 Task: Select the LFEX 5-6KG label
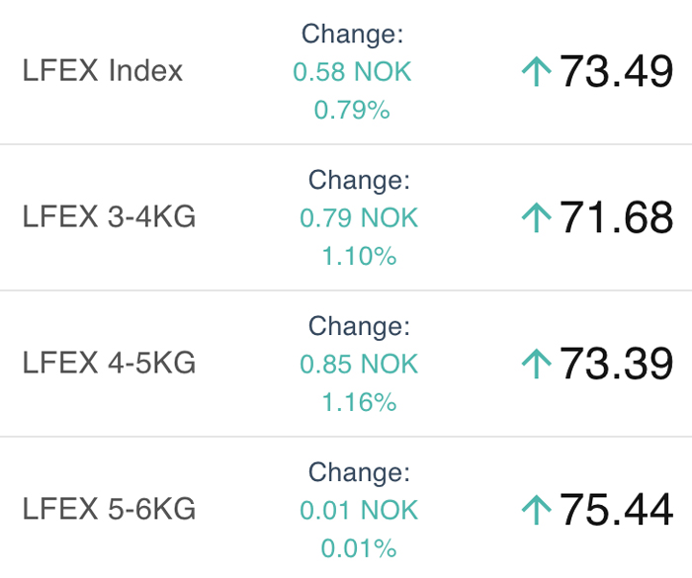coord(109,509)
